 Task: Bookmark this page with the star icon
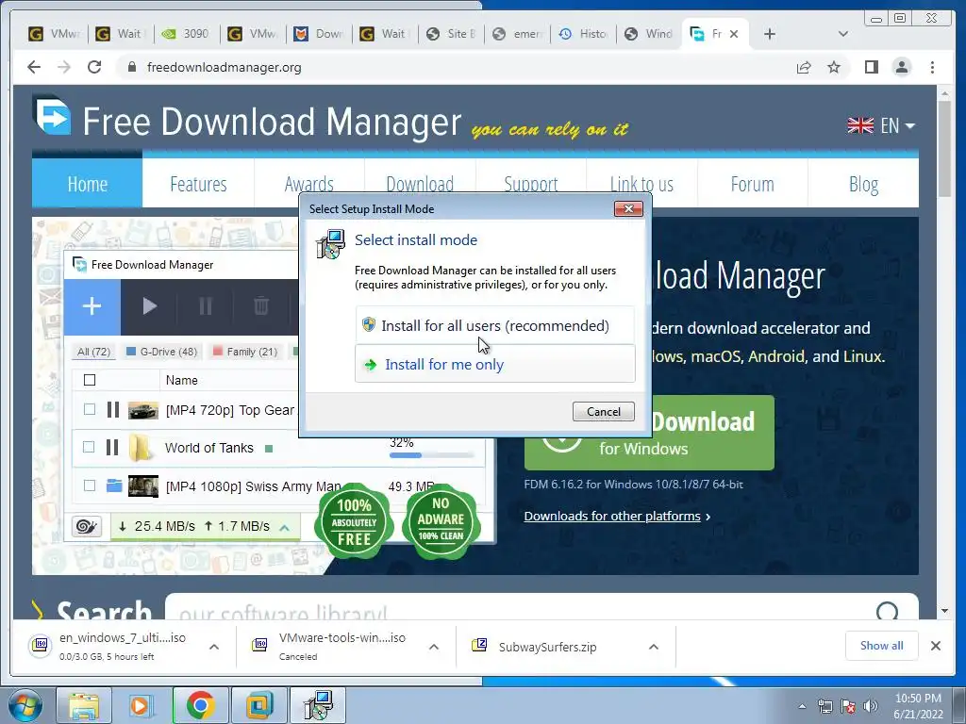coord(834,67)
